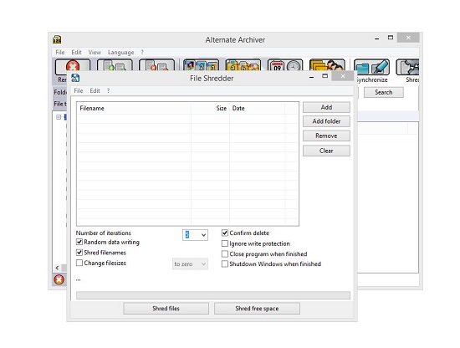This screenshot has width=460, height=348.
Task: Uncheck the Shred filenames option
Action: click(x=79, y=253)
